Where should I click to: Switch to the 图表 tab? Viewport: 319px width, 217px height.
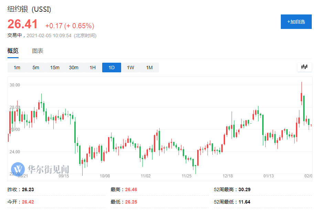point(38,51)
